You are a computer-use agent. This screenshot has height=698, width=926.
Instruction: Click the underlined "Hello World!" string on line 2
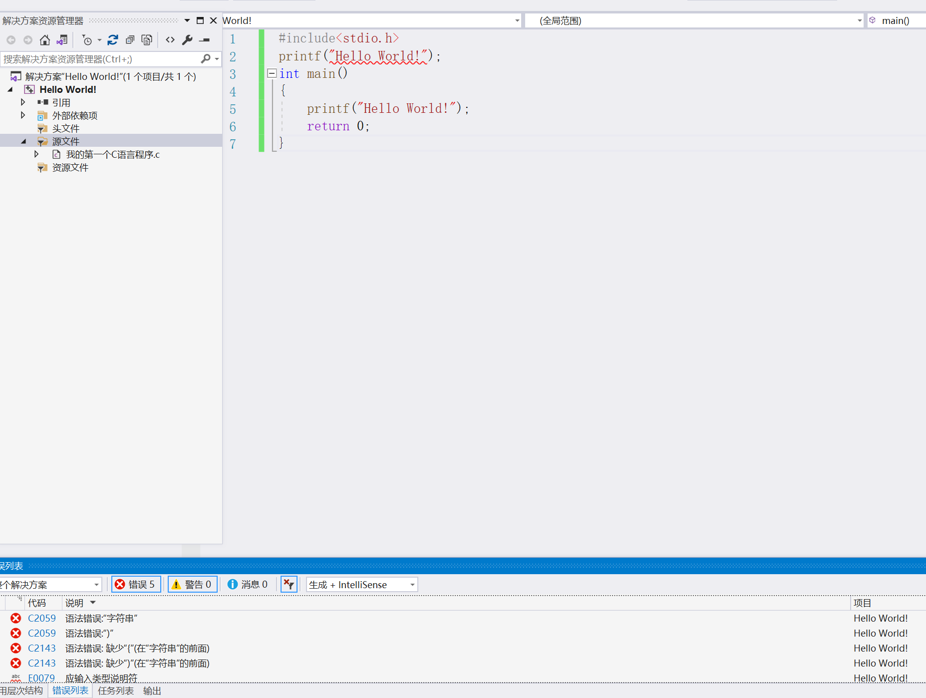379,56
